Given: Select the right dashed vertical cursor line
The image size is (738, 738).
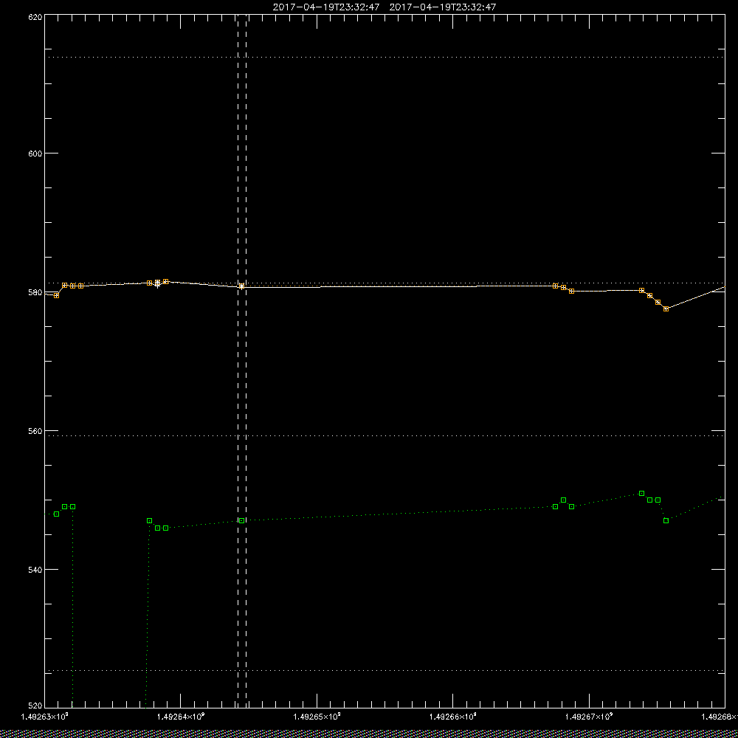Looking at the screenshot, I should tap(246, 360).
